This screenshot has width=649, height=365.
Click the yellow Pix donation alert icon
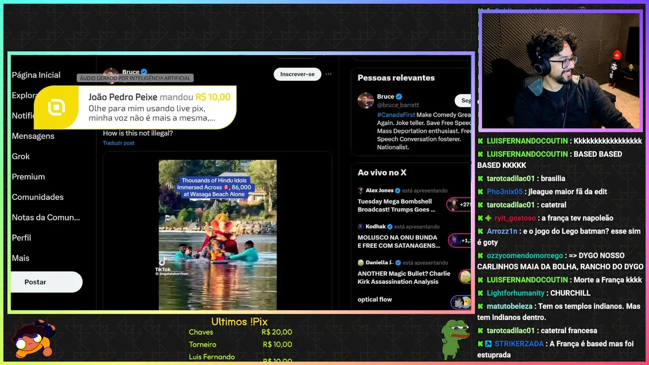[x=56, y=107]
